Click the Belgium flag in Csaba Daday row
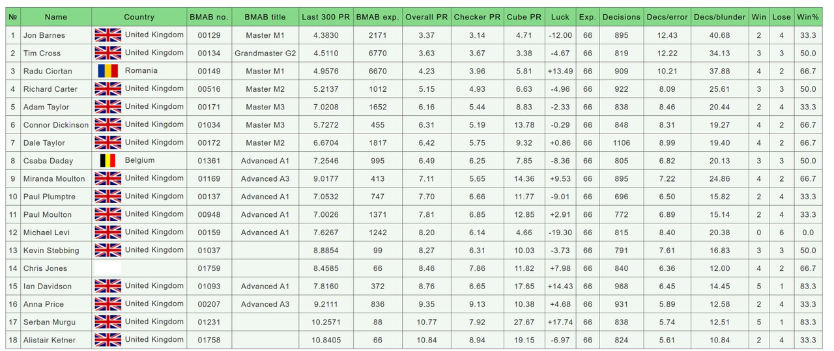The height and width of the screenshot is (351, 834). tap(108, 160)
